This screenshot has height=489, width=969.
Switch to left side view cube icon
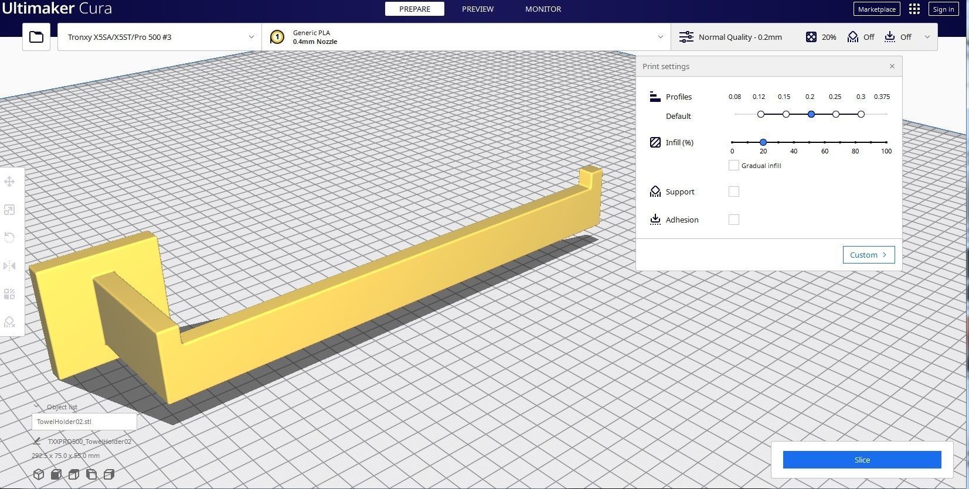pos(91,474)
